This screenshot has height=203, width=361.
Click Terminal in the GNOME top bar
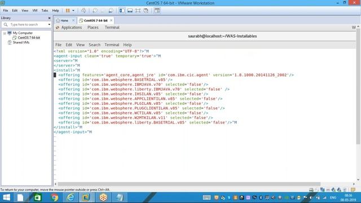112,28
